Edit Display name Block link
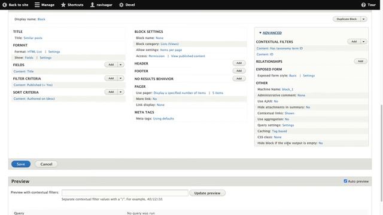 tap(41, 19)
